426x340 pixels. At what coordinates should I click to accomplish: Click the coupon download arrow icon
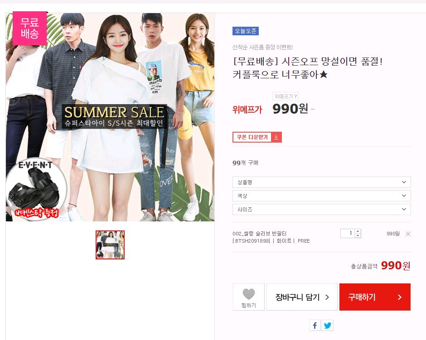pos(276,137)
